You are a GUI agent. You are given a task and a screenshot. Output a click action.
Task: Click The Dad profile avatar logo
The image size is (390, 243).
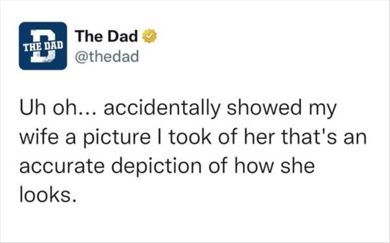(x=43, y=46)
